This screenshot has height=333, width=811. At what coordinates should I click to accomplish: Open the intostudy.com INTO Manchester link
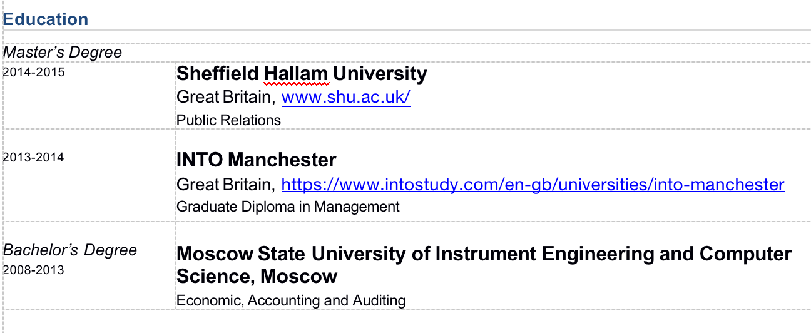pyautogui.click(x=533, y=185)
